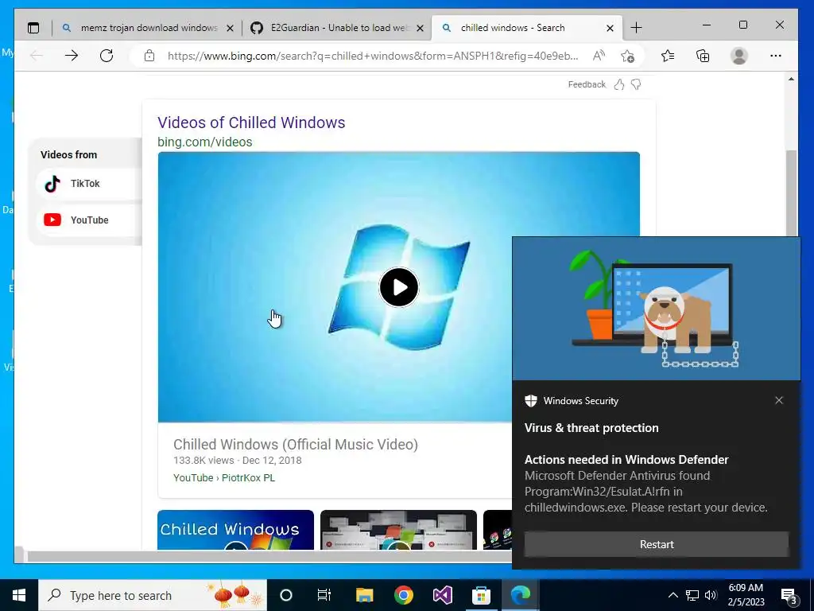This screenshot has height=611, width=814.
Task: Open the tab actions menu icon
Action: tap(33, 28)
